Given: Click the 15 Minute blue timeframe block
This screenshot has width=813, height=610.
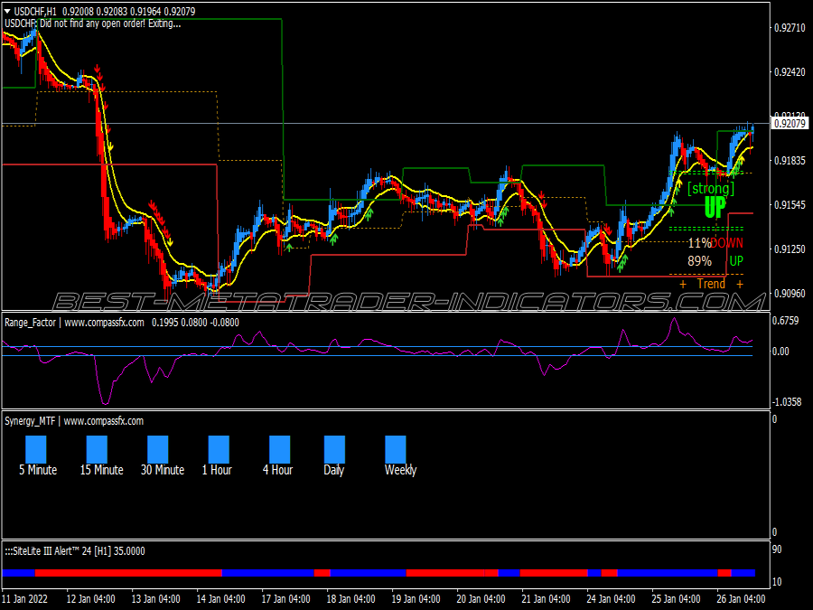Looking at the screenshot, I should coord(97,449).
